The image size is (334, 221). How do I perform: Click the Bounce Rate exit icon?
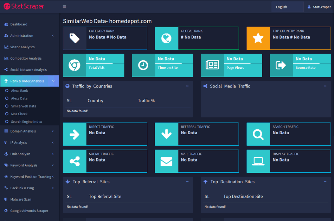tap(281, 65)
